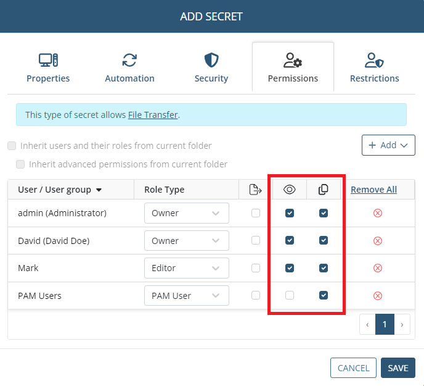The width and height of the screenshot is (424, 386).
Task: Open the Restrictions tab
Action: [374, 68]
